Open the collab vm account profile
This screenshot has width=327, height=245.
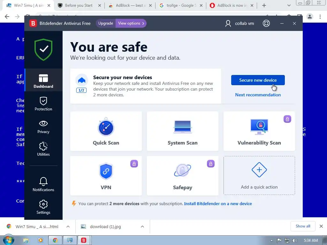(240, 23)
